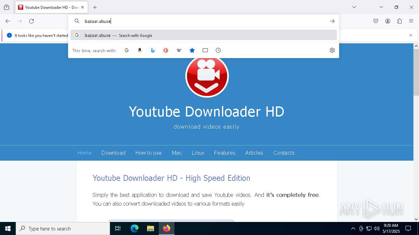
Task: Open the Home navigation link
Action: click(84, 153)
